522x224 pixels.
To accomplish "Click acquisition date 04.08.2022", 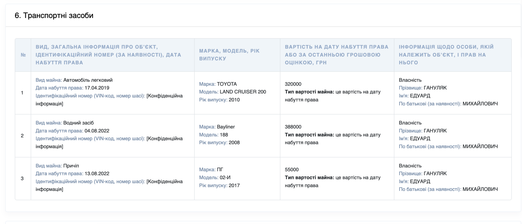I will tap(97, 130).
